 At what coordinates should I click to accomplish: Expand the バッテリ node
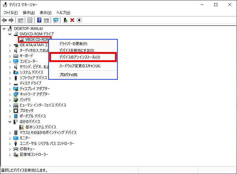tap(10, 100)
